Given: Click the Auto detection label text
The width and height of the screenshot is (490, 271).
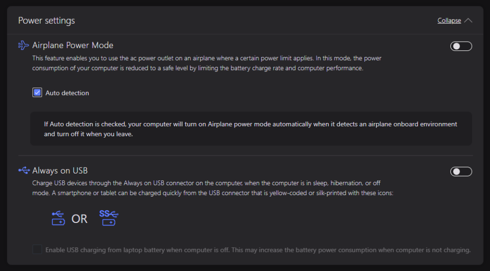Looking at the screenshot, I should [67, 93].
